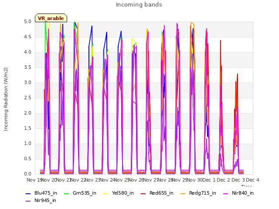Click the red Red655_in legend color marker
Viewport: 279px width, 209px height.
click(x=143, y=193)
